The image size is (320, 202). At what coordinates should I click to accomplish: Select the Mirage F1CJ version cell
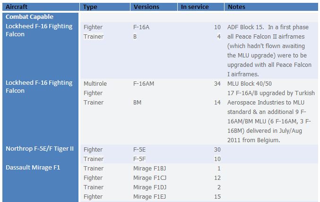click(x=150, y=178)
